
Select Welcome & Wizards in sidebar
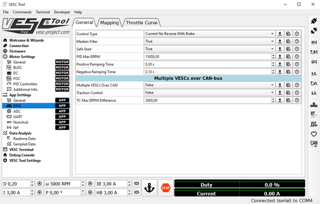pyautogui.click(x=35, y=40)
